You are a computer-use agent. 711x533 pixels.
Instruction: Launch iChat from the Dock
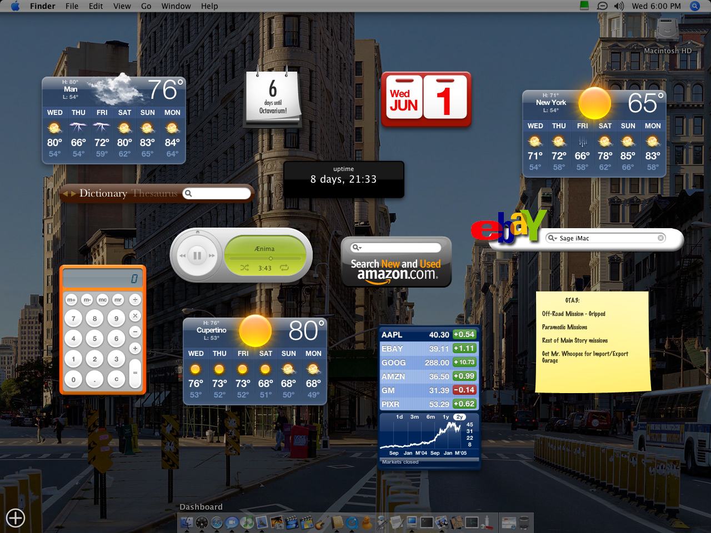click(232, 522)
